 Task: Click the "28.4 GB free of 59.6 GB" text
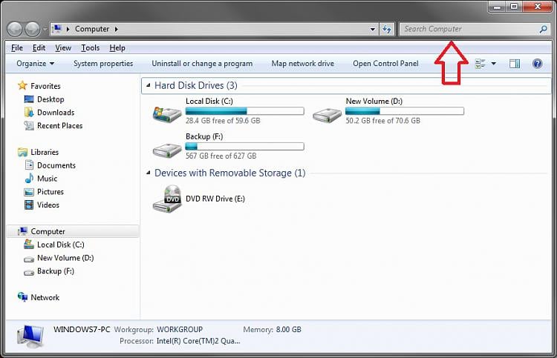[223, 121]
